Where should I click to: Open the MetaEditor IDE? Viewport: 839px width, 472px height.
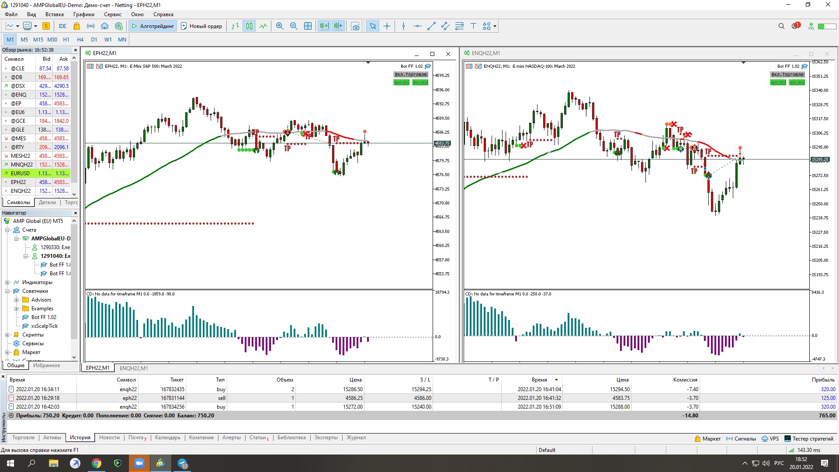[62, 26]
